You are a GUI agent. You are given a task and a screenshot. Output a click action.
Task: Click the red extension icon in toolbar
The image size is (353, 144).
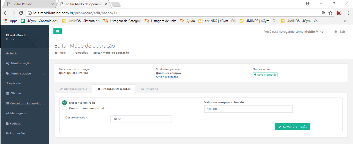pos(339,13)
